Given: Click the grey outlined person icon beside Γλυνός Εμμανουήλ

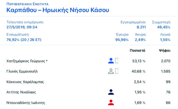Looking at the screenshot, I should (111, 71).
